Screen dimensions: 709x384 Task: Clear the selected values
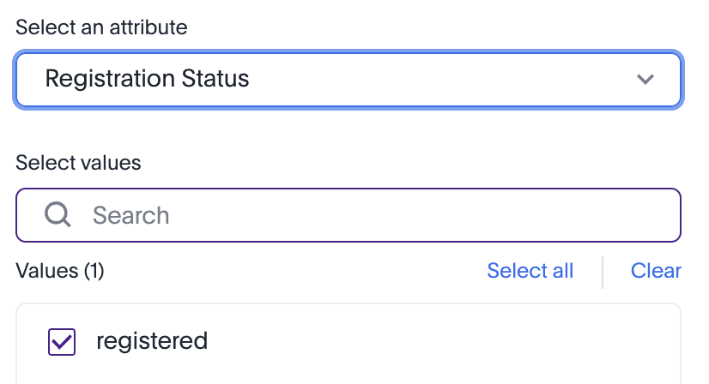tap(656, 271)
